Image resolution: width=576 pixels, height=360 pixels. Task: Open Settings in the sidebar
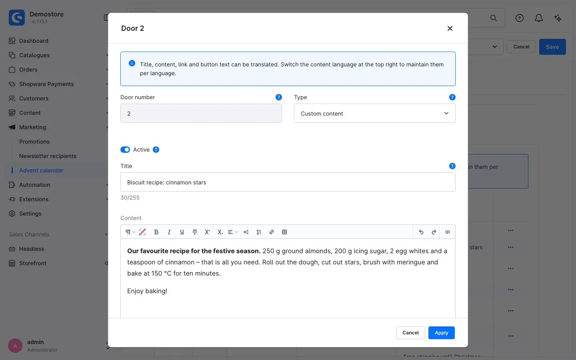coord(30,214)
